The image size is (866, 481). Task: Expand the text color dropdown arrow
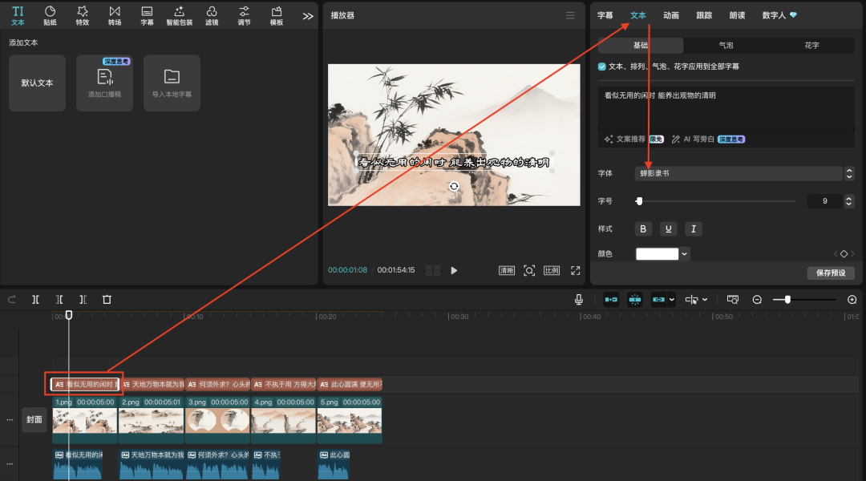685,254
